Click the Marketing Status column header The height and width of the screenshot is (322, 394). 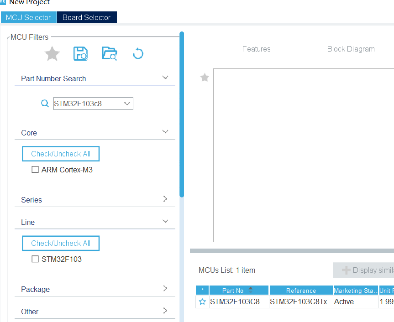[x=356, y=290]
